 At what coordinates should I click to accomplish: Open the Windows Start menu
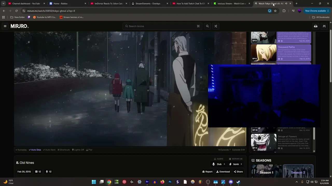point(94,182)
